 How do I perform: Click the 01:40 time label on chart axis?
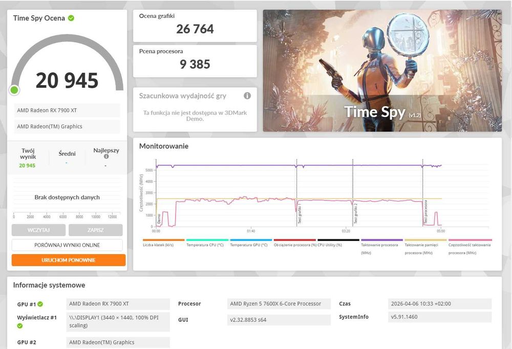(251, 231)
